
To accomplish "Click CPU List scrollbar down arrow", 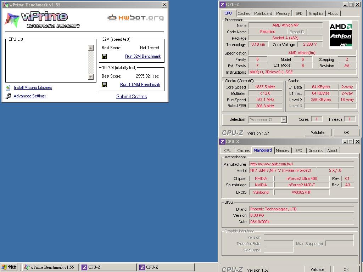I will pyautogui.click(x=91, y=76).
